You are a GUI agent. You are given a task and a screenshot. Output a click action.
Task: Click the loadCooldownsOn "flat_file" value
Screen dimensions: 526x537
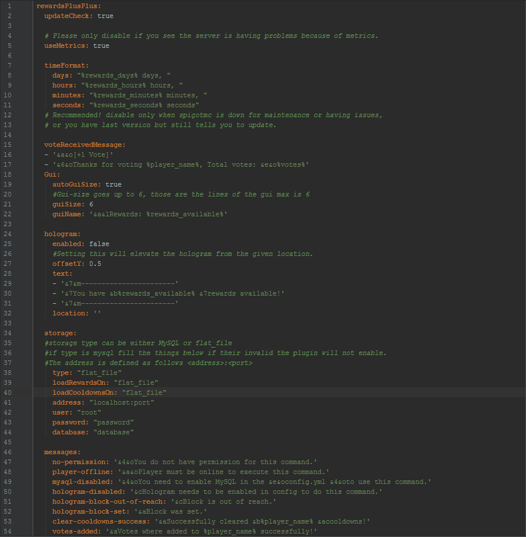(x=144, y=392)
